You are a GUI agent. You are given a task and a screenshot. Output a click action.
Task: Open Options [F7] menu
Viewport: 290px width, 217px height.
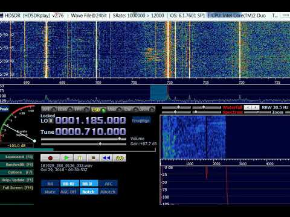pyautogui.click(x=17, y=172)
